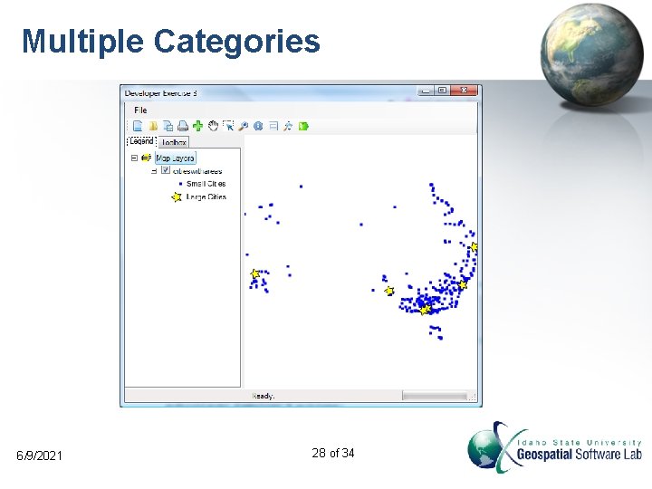Select the Map Layers label
The image size is (652, 489).
[x=175, y=158]
